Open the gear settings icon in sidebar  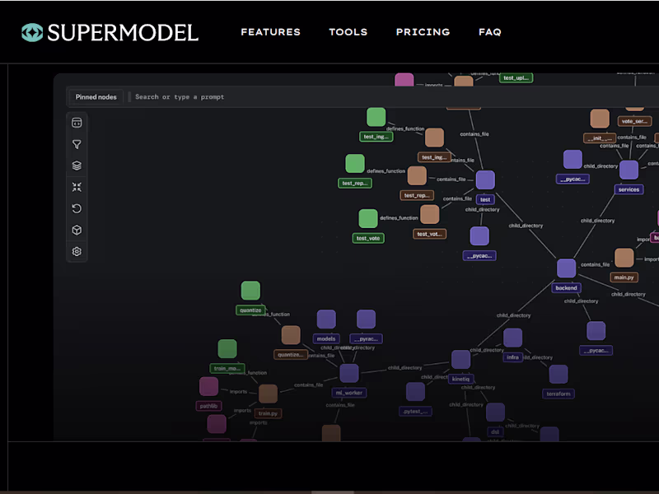(77, 252)
